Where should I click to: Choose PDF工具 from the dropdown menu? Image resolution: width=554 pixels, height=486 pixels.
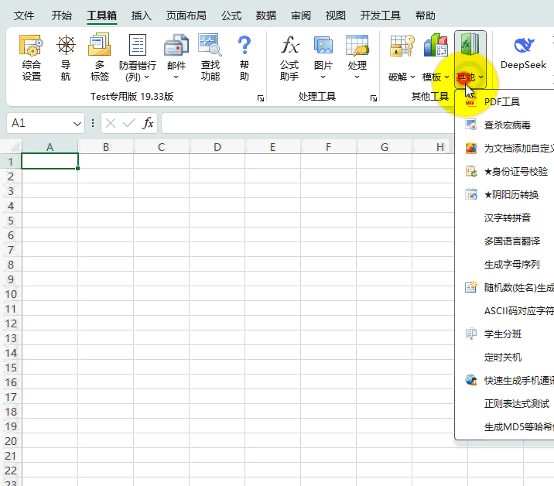pos(501,101)
